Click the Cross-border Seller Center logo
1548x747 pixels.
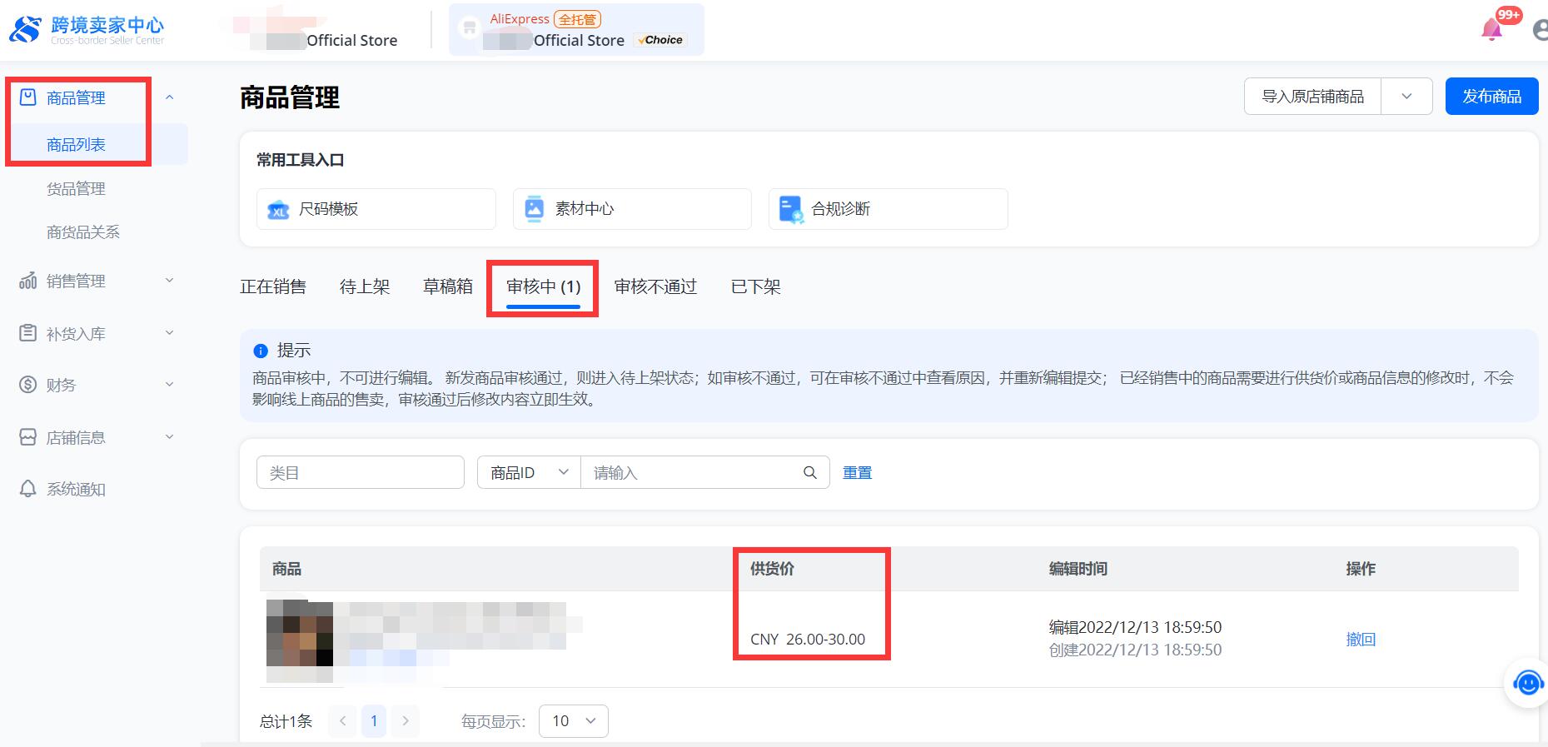coord(87,30)
